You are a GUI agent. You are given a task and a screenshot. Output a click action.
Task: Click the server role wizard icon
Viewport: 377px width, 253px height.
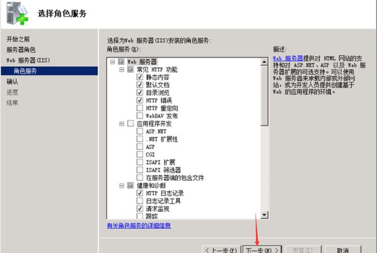pyautogui.click(x=17, y=13)
